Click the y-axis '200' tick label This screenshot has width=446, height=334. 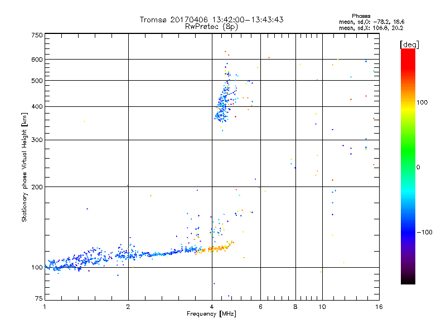[37, 187]
